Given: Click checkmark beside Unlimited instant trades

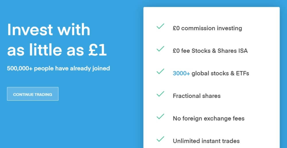Looking at the screenshot, I should tap(160, 139).
